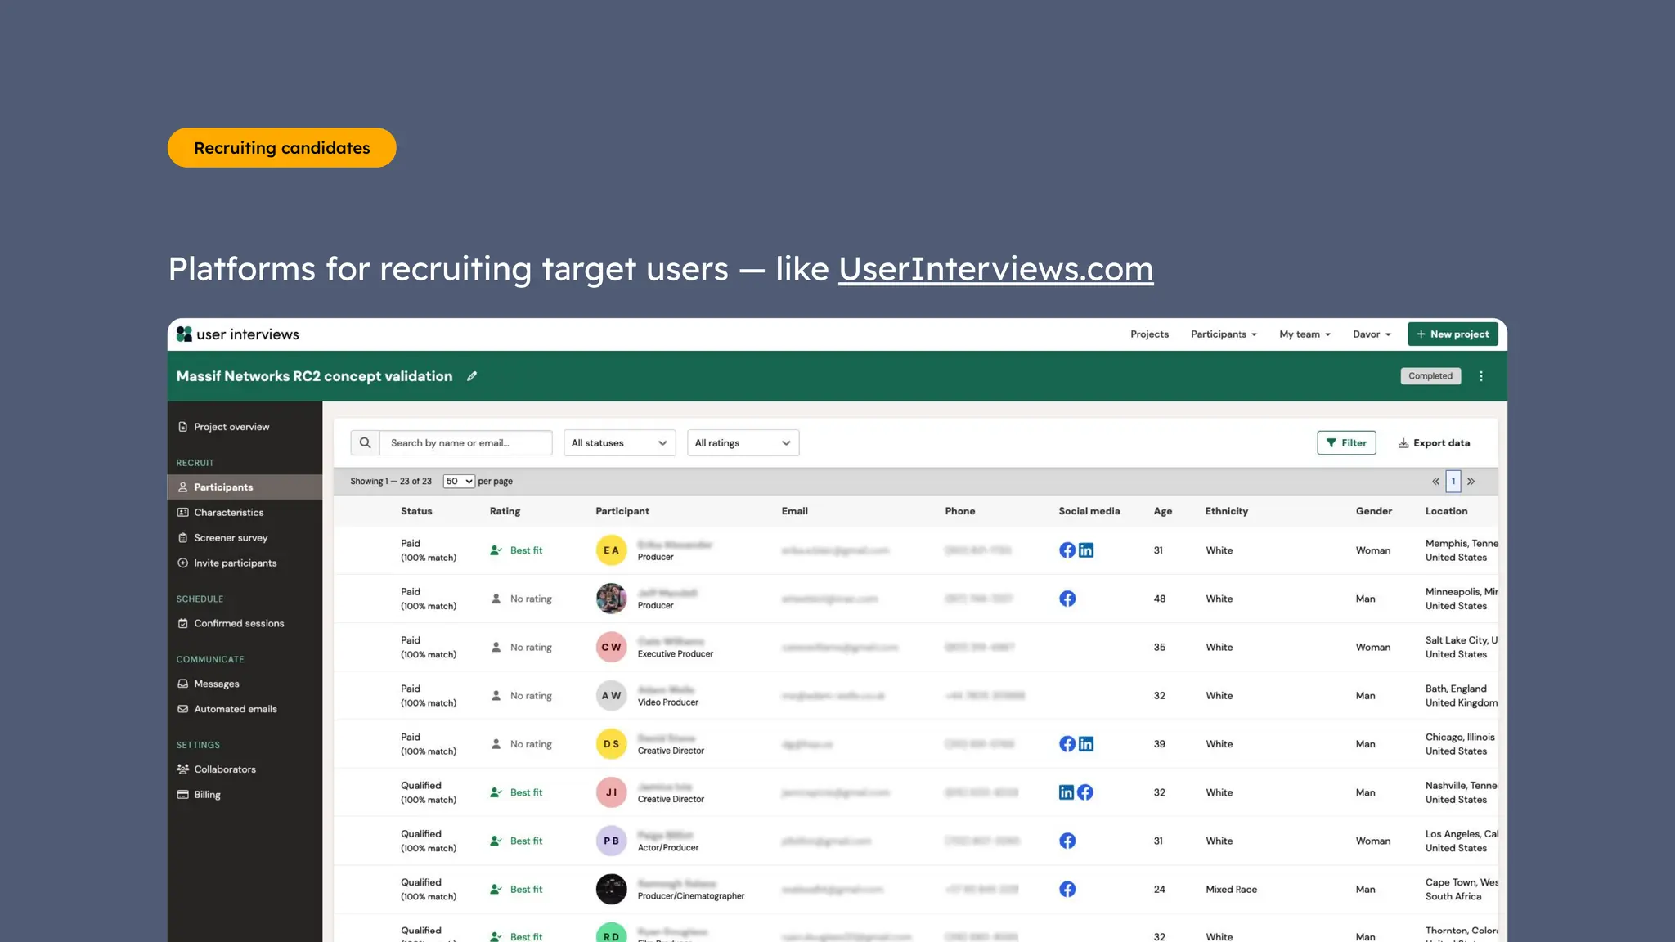Click page number 1
This screenshot has height=942, width=1675.
point(1453,482)
